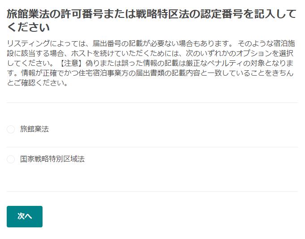Click the divider line above 旅館業法 option
Image resolution: width=305 pixels, height=239 pixels.
pos(152,102)
